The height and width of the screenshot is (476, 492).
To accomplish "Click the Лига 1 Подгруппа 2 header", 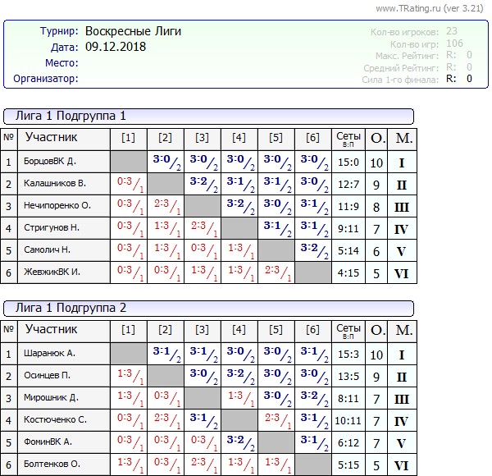I will [71, 308].
